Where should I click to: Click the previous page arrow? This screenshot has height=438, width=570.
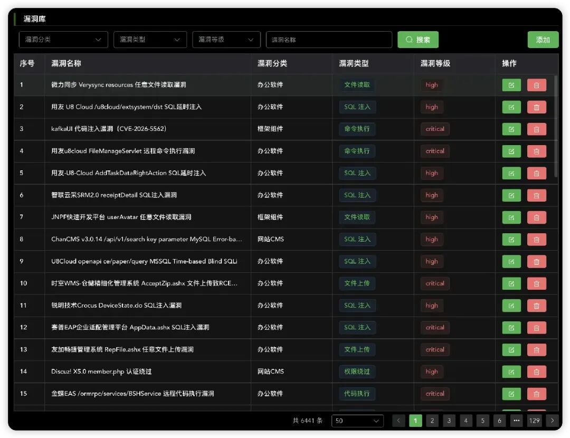tap(398, 421)
